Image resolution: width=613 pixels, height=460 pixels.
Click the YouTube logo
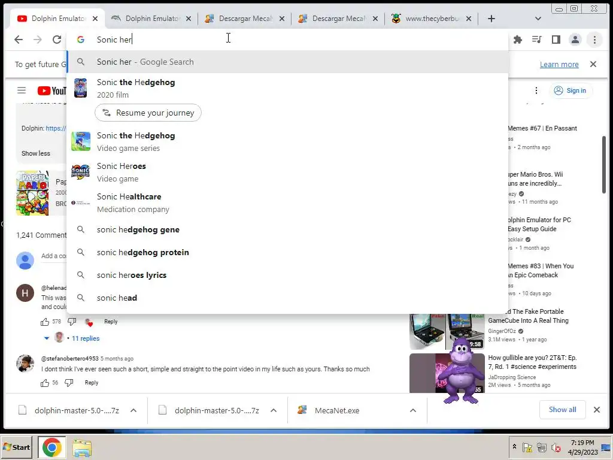pos(51,91)
